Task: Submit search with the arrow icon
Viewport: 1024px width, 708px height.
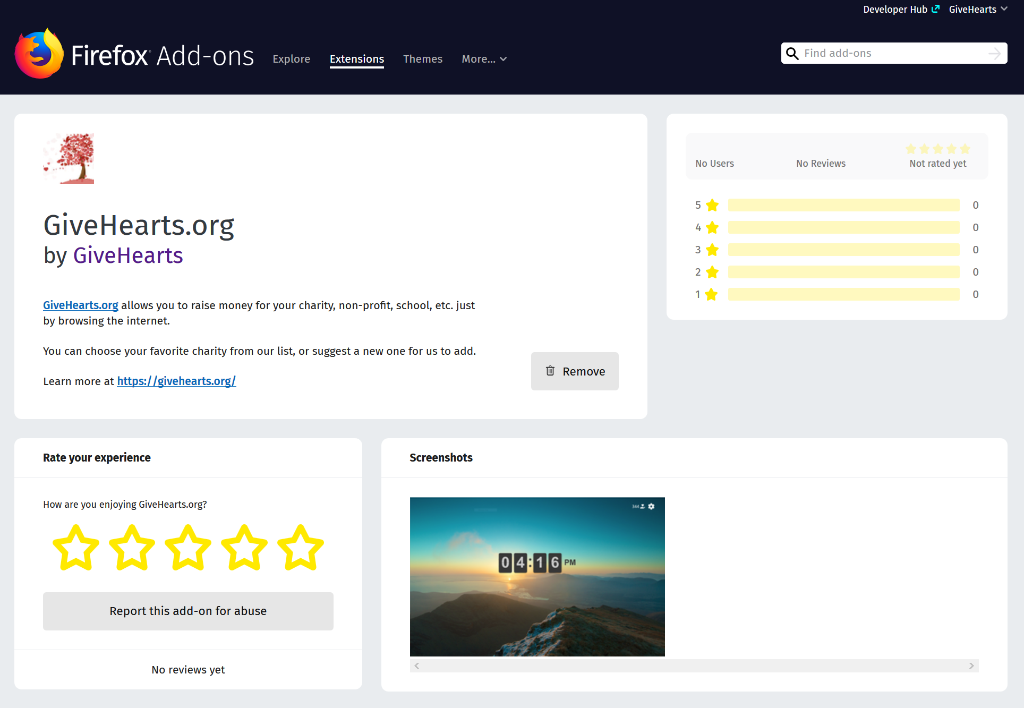Action: click(994, 54)
